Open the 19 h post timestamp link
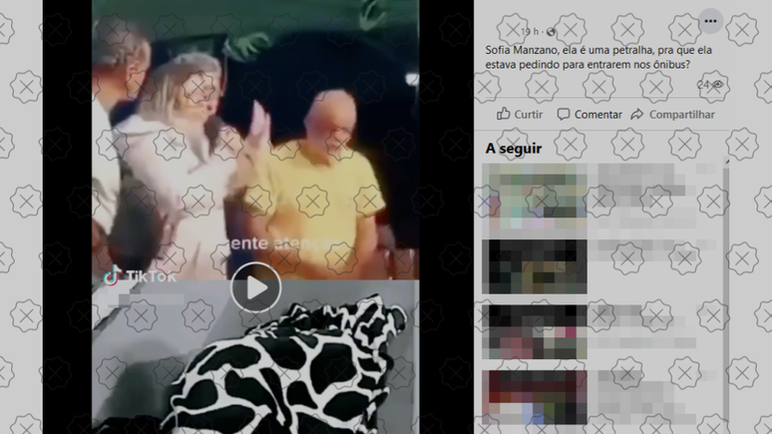772x434 pixels. [x=529, y=32]
